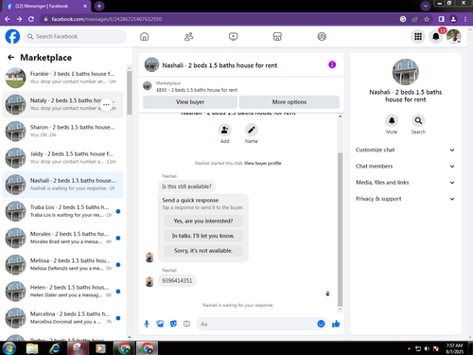
Task: Expand Customize chat section
Action: (x=405, y=150)
